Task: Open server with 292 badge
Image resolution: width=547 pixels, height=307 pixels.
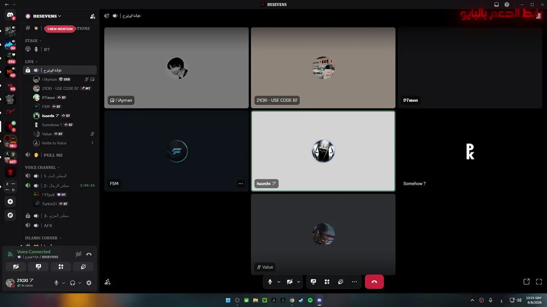Action: (10, 58)
